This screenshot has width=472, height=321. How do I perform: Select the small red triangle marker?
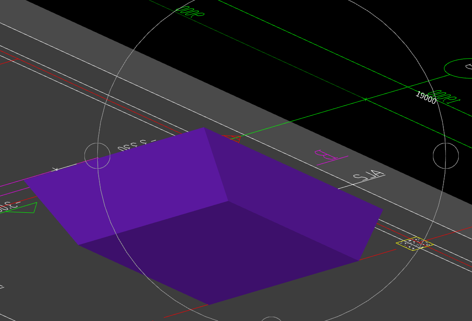232,139
